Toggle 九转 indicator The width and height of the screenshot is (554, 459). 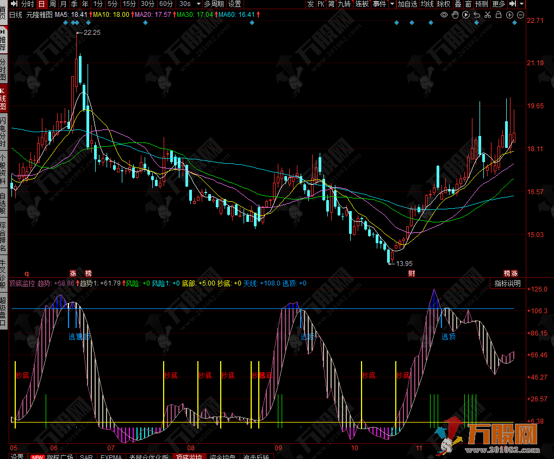coord(345,4)
